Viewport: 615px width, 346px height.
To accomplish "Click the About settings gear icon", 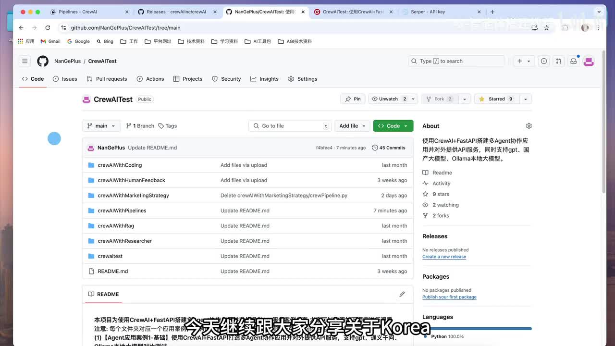I will click(529, 126).
